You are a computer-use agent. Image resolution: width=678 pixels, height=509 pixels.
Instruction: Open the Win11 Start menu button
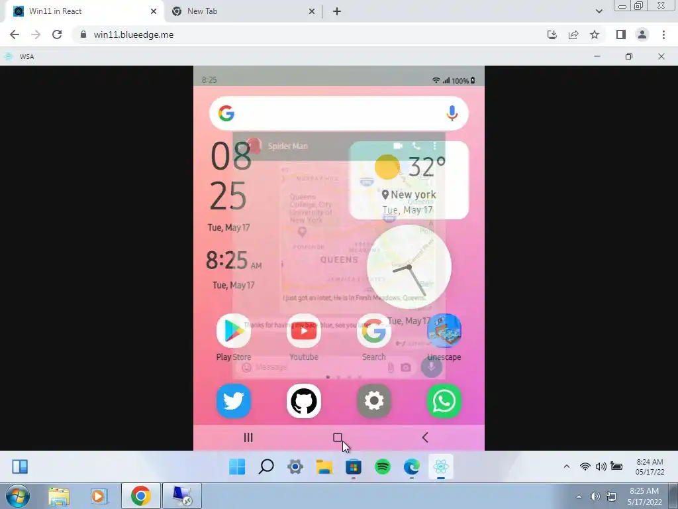(237, 467)
